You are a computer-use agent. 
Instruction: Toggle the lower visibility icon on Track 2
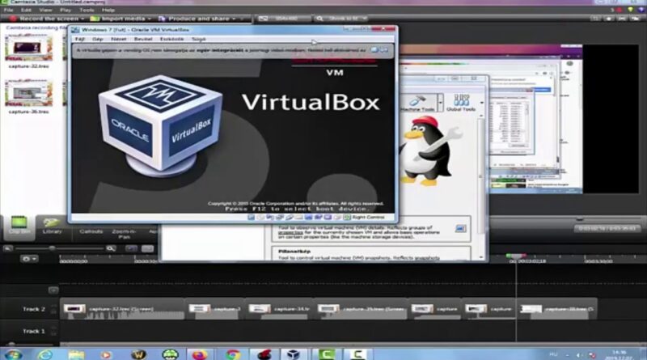click(x=53, y=311)
